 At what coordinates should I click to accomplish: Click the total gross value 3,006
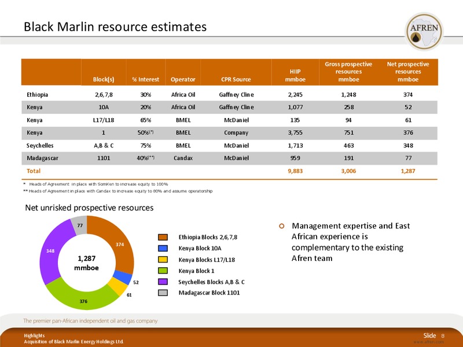(349, 171)
